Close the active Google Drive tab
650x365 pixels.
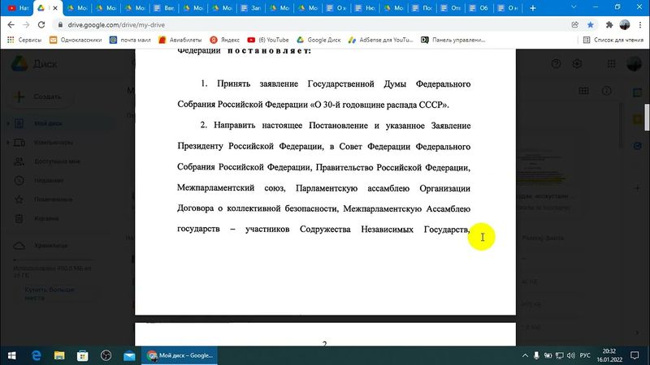click(55, 8)
